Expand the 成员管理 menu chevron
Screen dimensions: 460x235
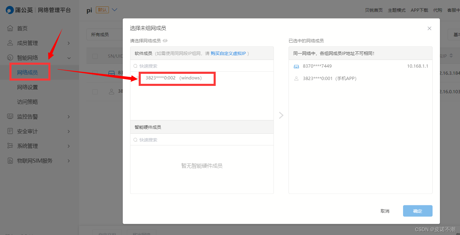tap(69, 43)
